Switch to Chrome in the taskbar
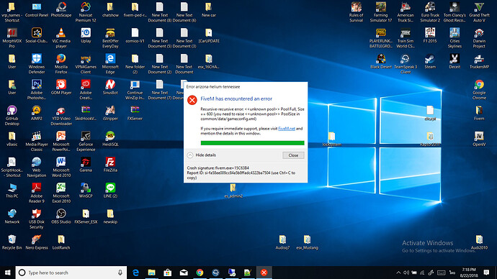This screenshot has height=279, width=497. click(200, 273)
